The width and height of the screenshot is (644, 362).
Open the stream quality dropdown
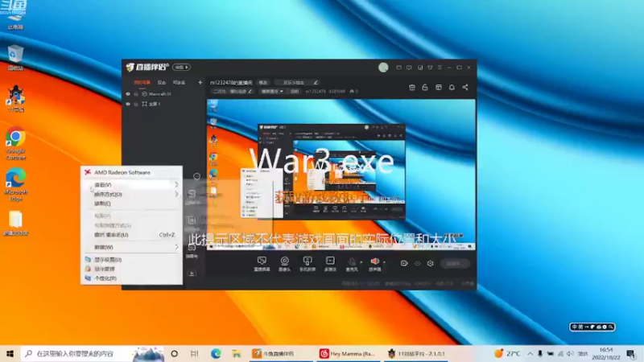(272, 92)
